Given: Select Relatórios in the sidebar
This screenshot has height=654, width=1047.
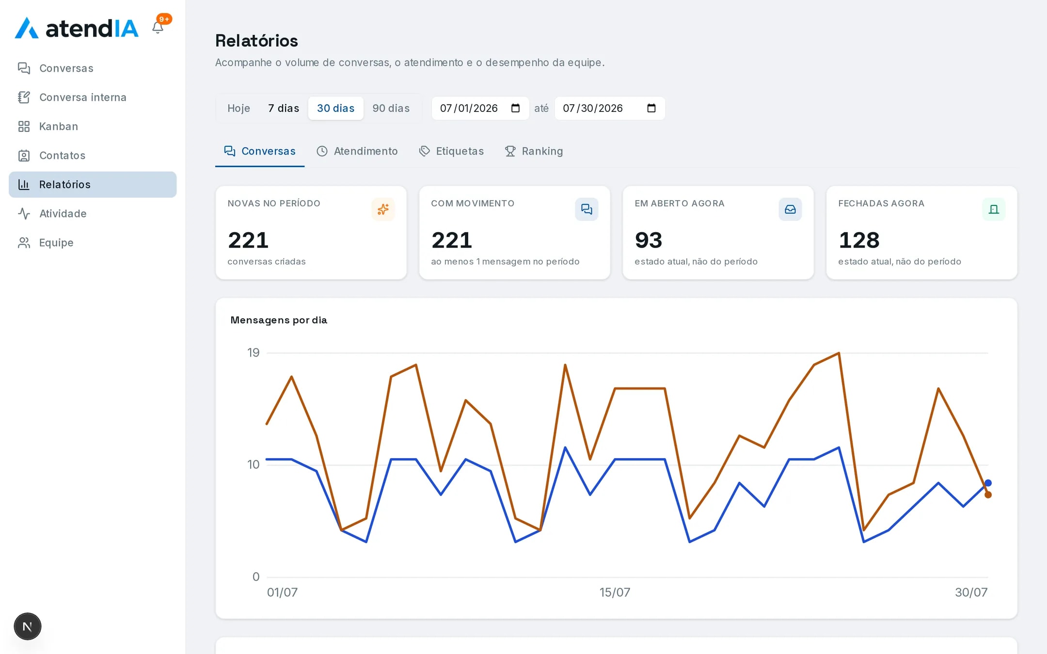Looking at the screenshot, I should [93, 185].
